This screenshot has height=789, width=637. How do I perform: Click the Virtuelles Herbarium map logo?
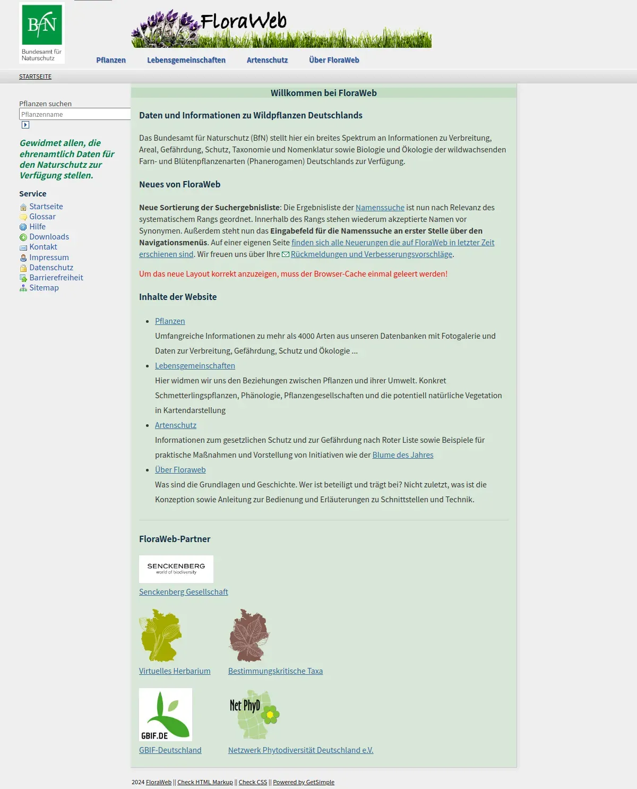[x=160, y=636]
